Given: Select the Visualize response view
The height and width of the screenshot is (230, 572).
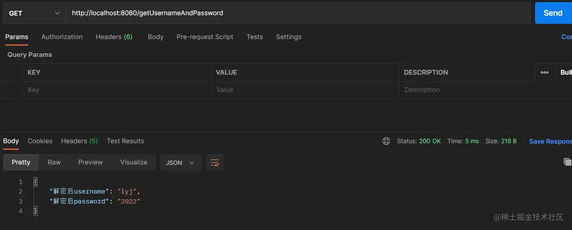Looking at the screenshot, I should click(x=134, y=162).
